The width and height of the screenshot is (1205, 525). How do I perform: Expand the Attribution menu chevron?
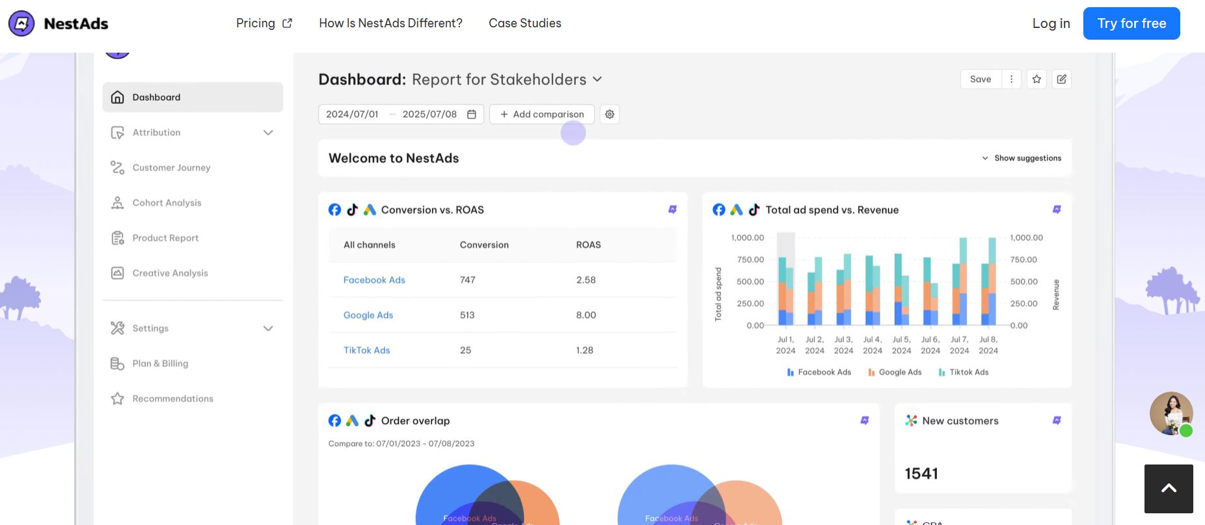click(x=268, y=133)
